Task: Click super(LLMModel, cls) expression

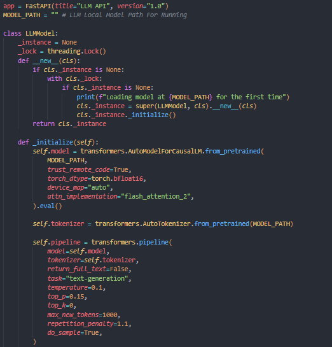Action: point(172,106)
